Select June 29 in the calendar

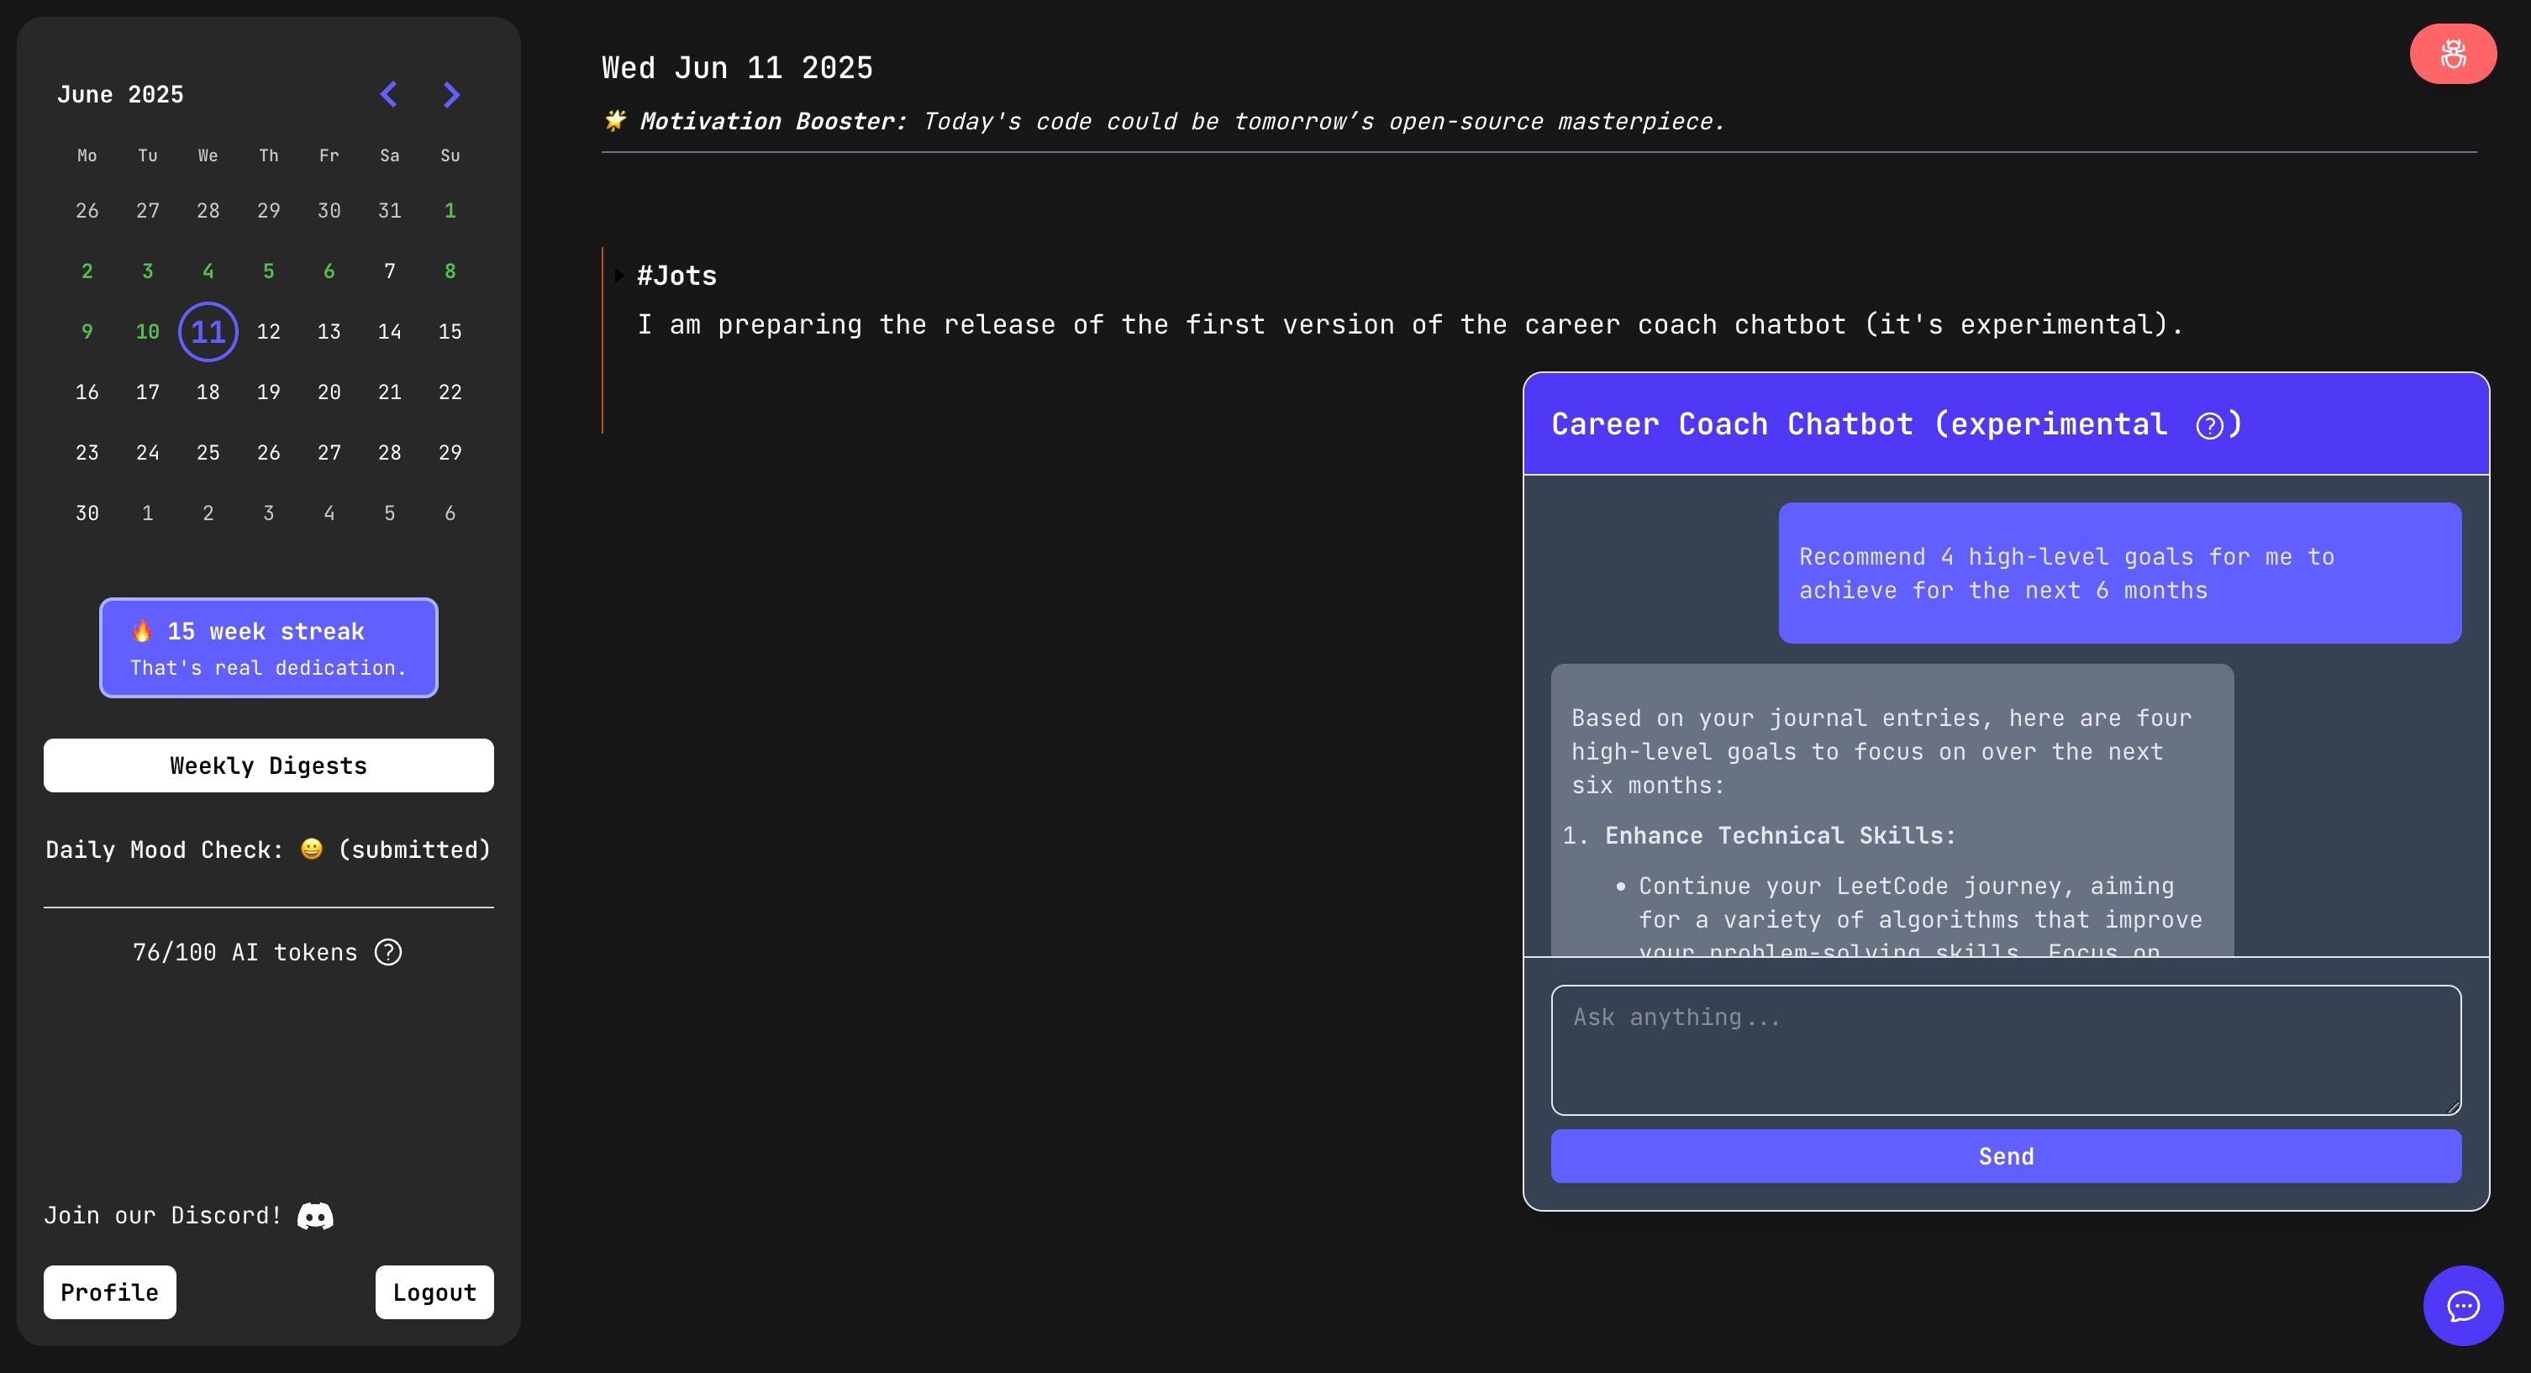(x=450, y=453)
